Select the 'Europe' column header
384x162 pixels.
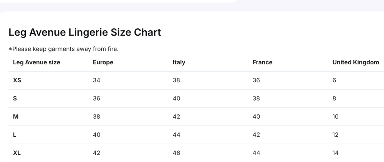point(103,62)
